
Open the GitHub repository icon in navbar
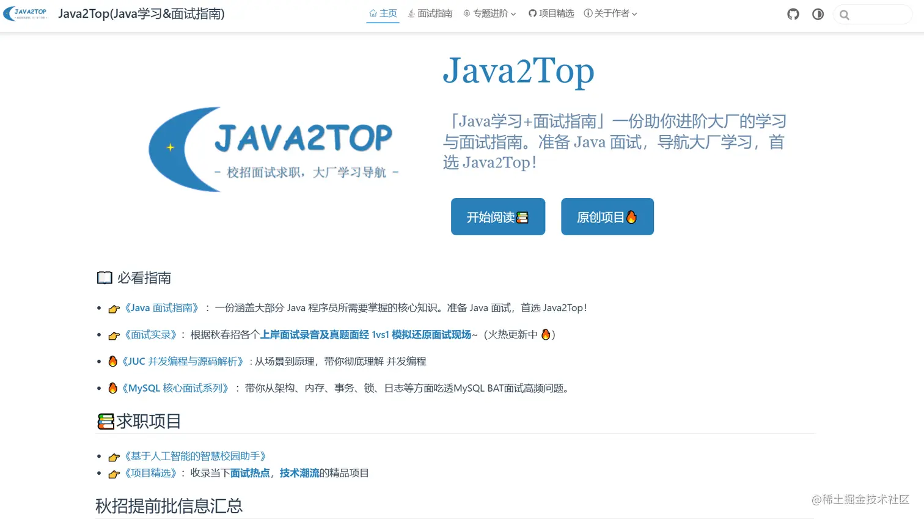[x=793, y=14]
